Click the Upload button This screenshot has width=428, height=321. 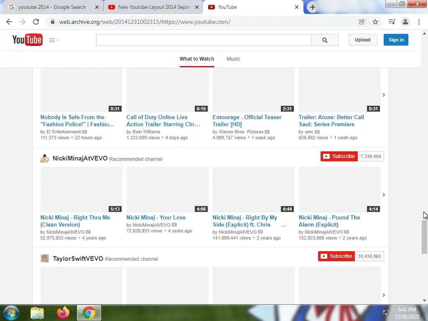pyautogui.click(x=363, y=40)
